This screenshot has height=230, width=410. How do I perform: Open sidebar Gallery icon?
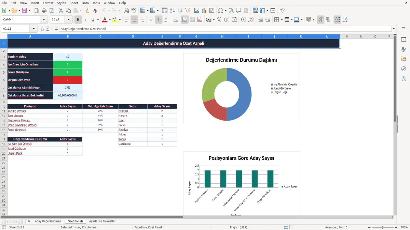[404, 59]
